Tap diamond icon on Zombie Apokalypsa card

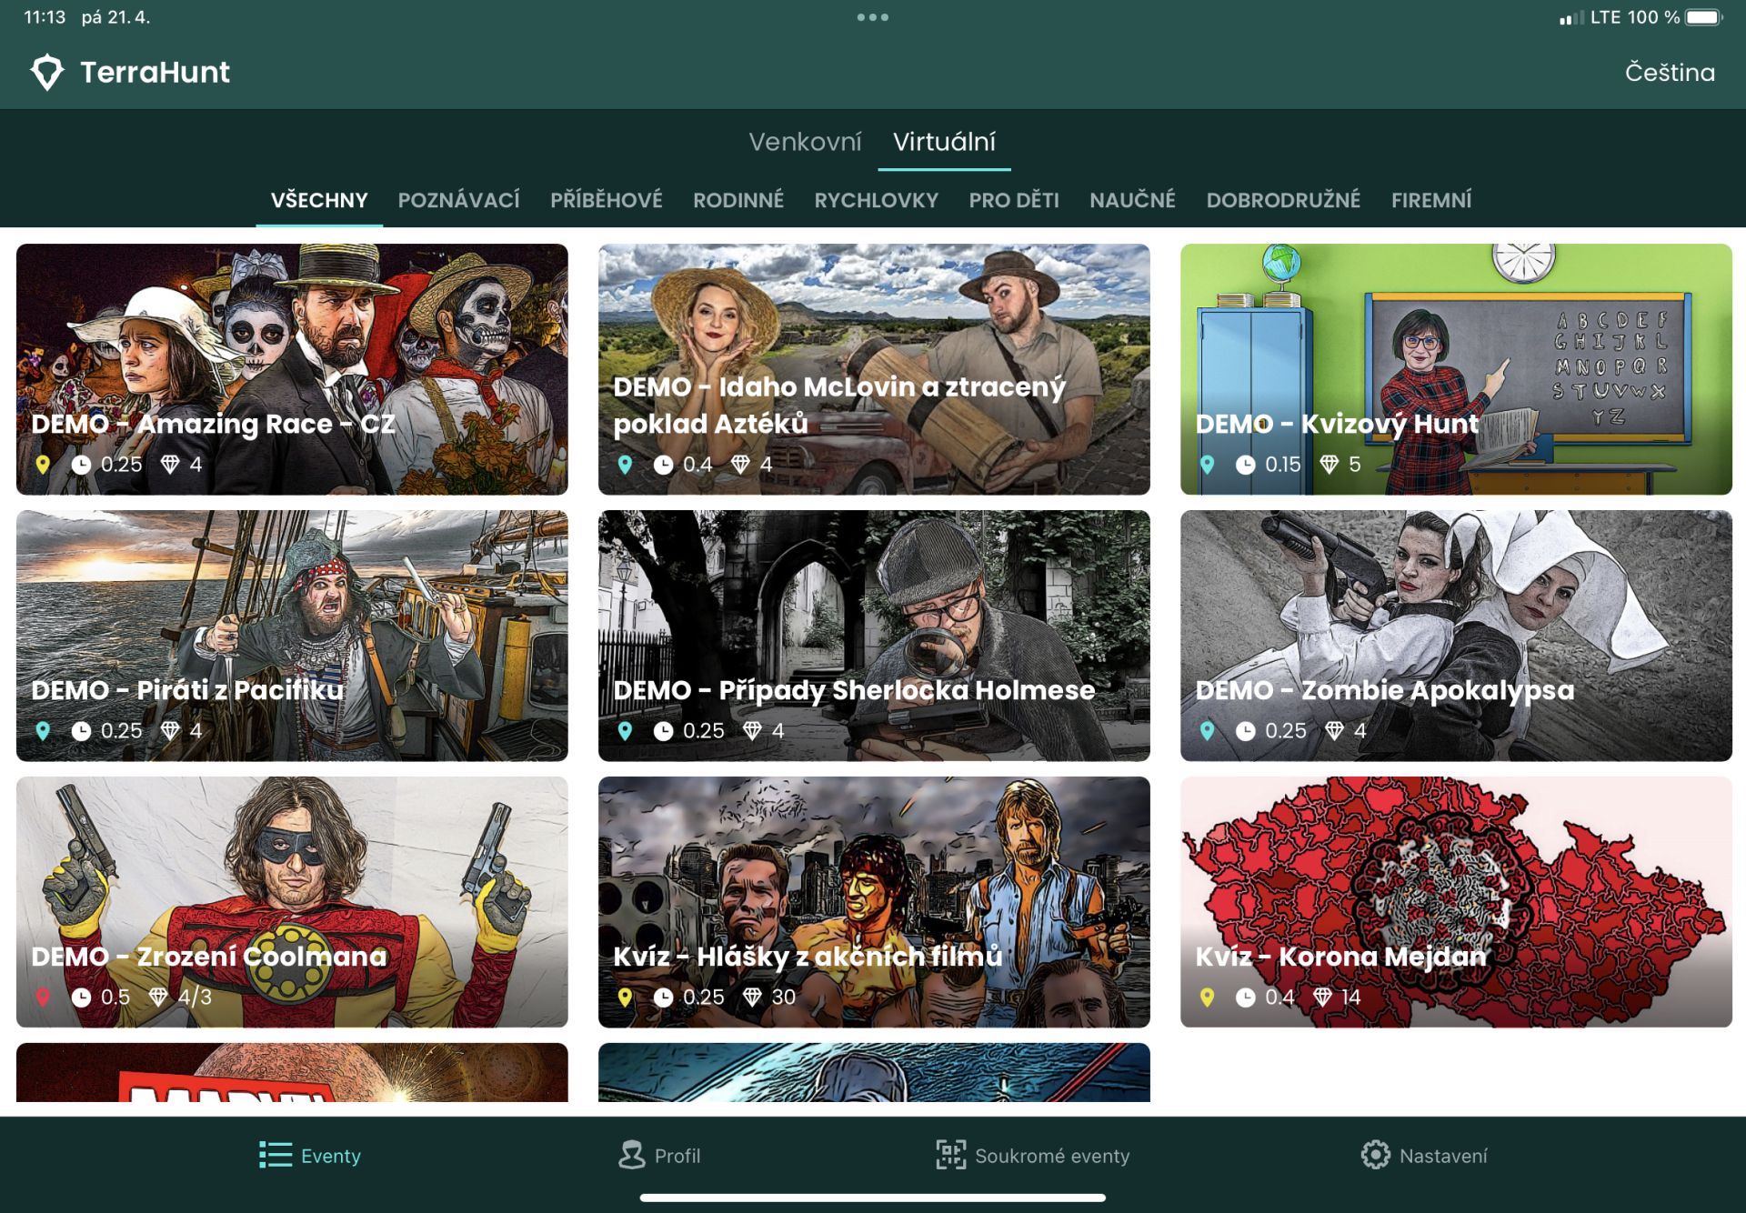(x=1334, y=731)
